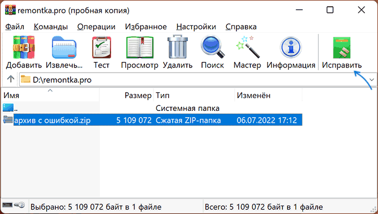Click the date '06.07.2022 17:12'
378x214 pixels.
click(x=267, y=120)
